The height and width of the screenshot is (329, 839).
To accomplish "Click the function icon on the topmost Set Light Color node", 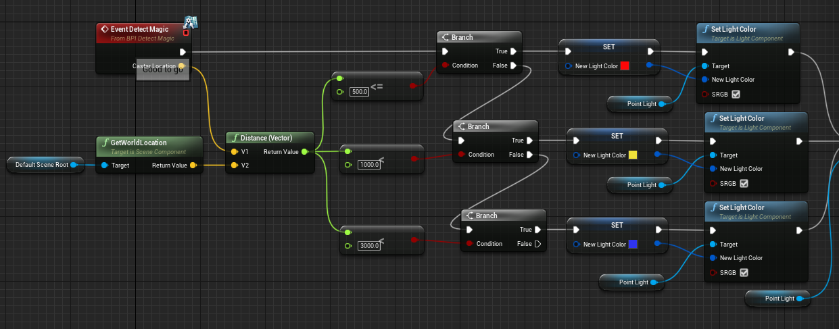I will click(x=705, y=29).
